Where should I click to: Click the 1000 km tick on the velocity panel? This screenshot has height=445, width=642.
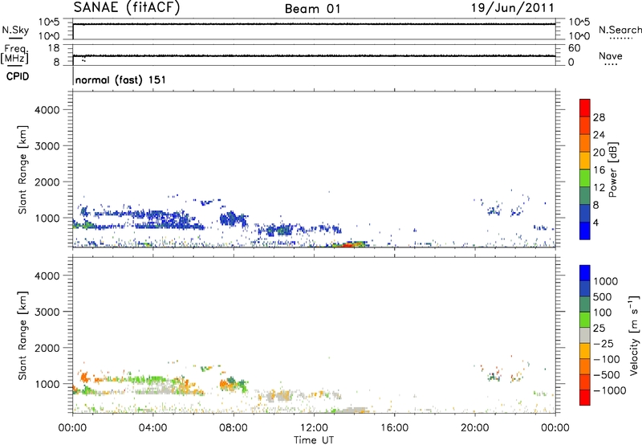pos(47,384)
